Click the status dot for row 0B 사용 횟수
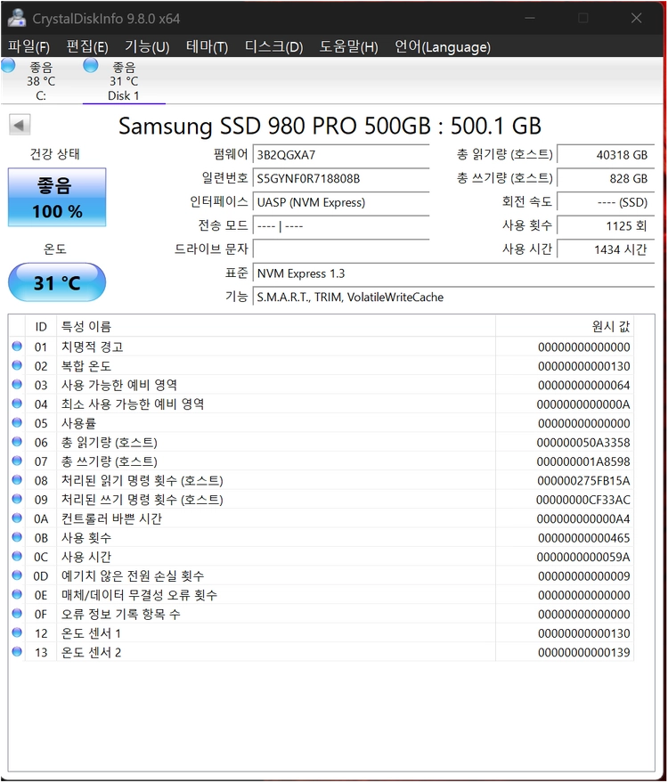This screenshot has width=668, height=783. point(17,537)
